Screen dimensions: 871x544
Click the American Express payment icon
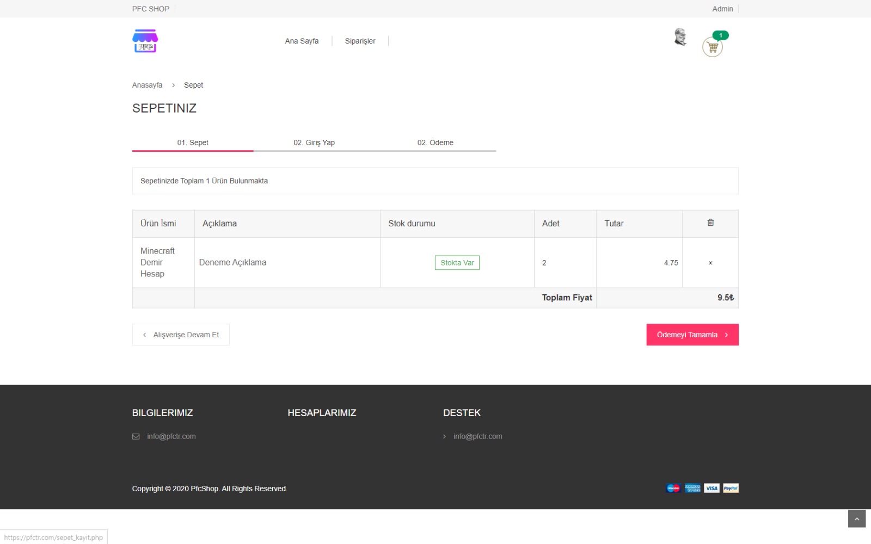pyautogui.click(x=692, y=488)
